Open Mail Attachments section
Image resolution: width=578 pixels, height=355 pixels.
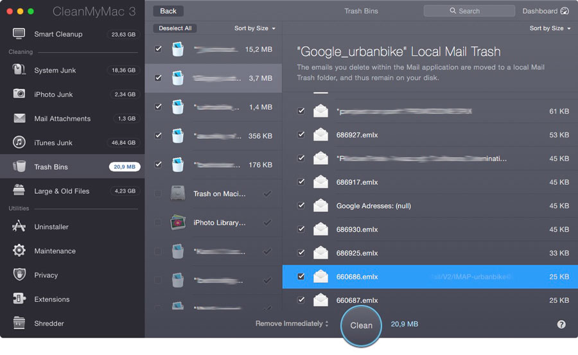point(72,118)
